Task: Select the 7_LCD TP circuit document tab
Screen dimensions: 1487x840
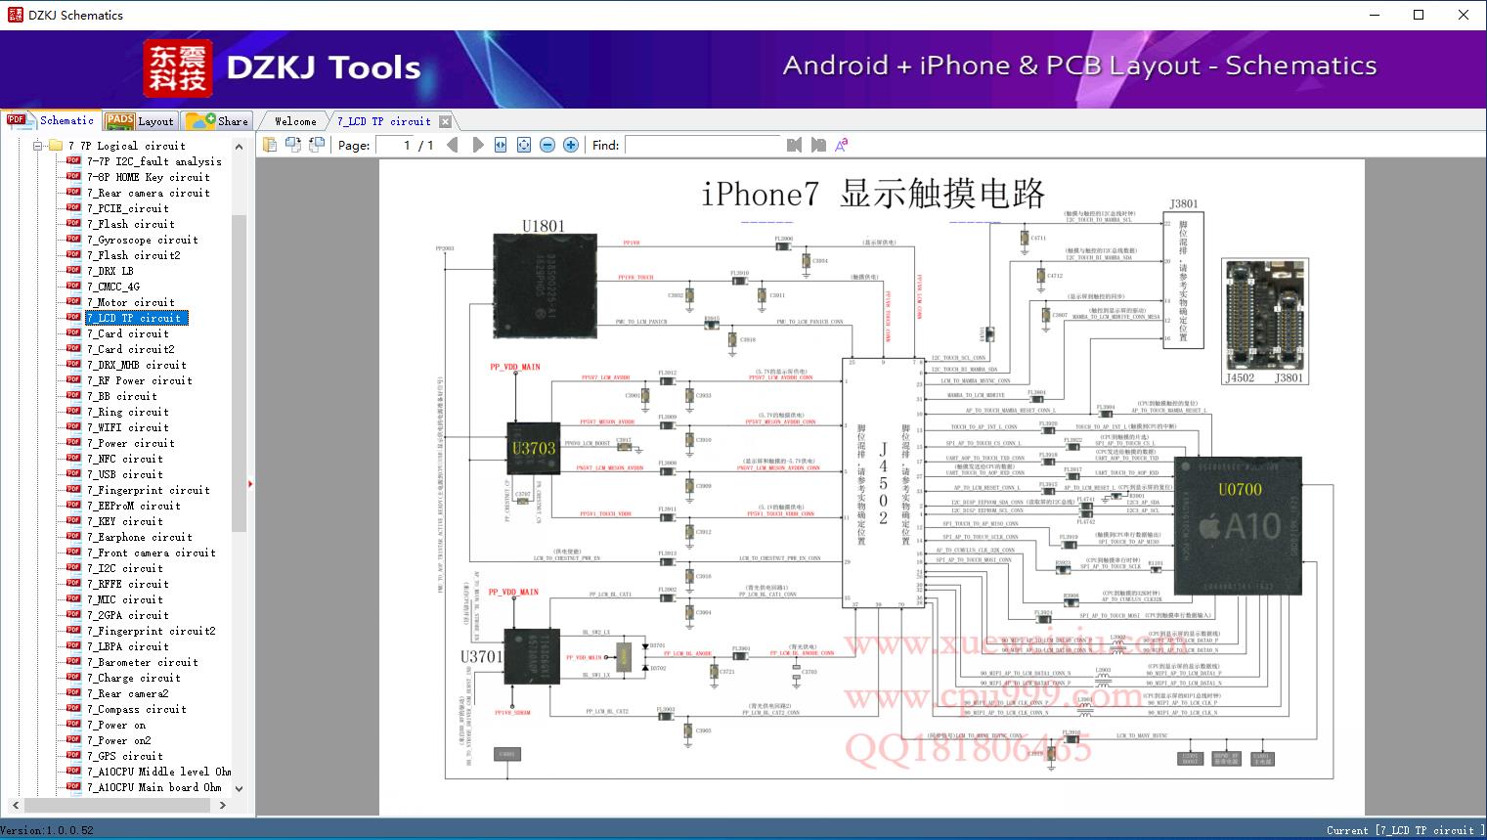Action: [x=383, y=121]
